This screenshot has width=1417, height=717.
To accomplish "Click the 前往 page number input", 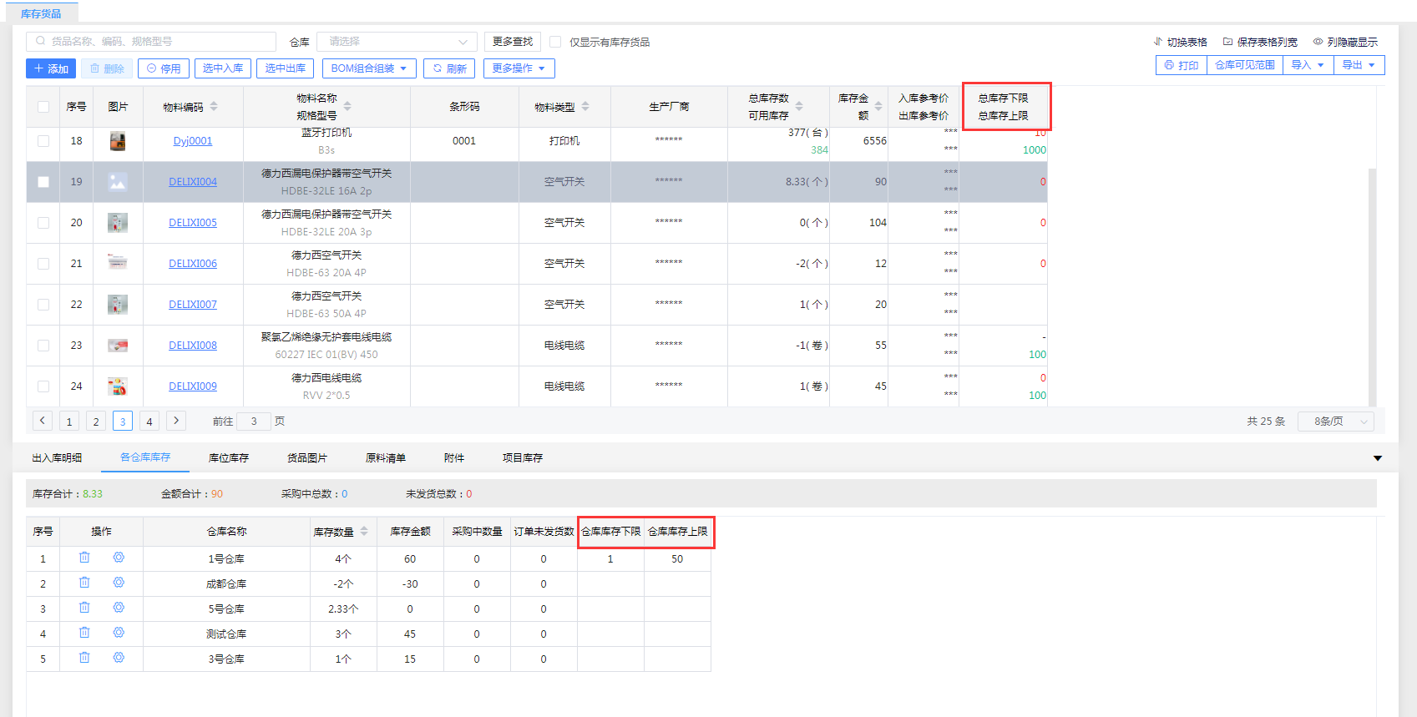I will [x=254, y=422].
